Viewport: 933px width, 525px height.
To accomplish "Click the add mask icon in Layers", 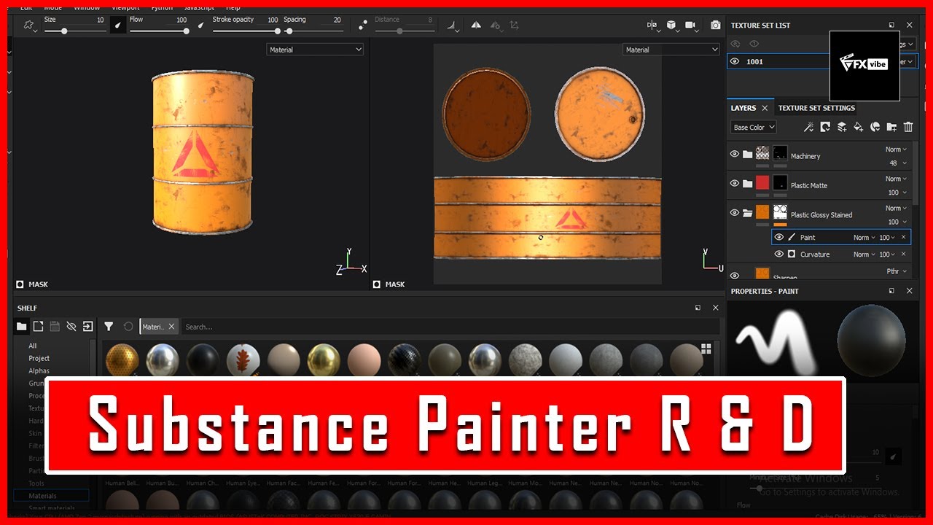I will tap(825, 127).
